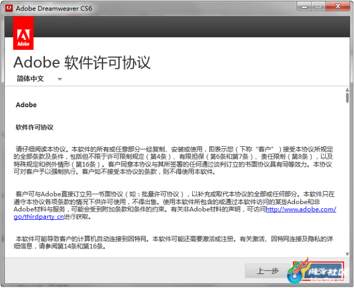Screen dimensions: 354x288
Task: Click the red Adobe logo
Action: [x=23, y=33]
